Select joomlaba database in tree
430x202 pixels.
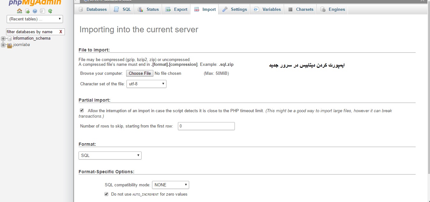[21, 45]
